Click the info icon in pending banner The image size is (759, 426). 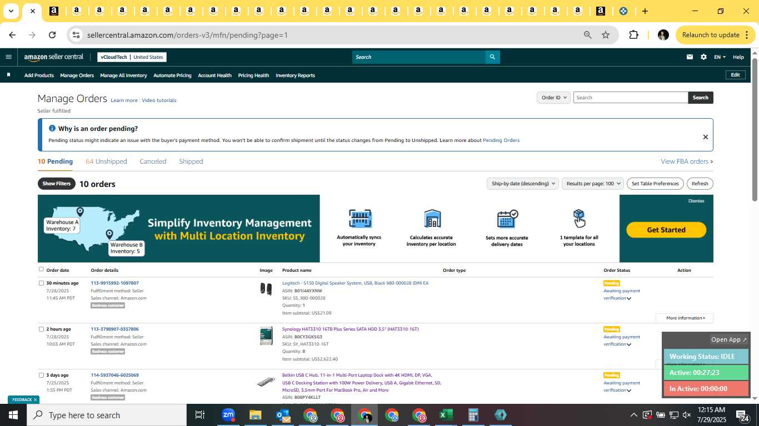point(52,128)
